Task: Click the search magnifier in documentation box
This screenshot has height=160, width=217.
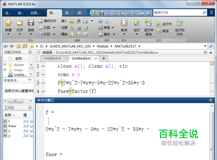Action: [x=204, y=13]
